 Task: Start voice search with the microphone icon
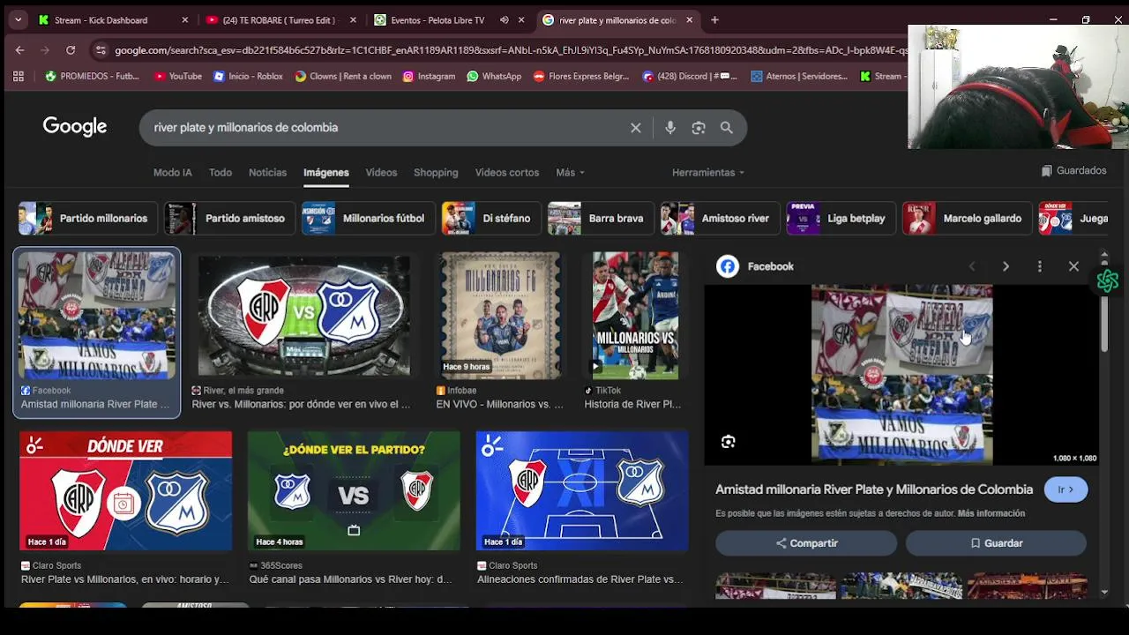coord(670,128)
